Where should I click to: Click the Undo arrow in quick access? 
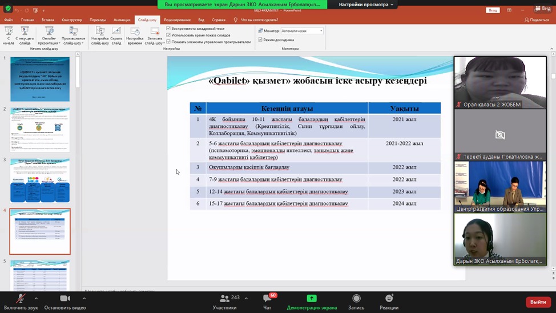click(17, 10)
